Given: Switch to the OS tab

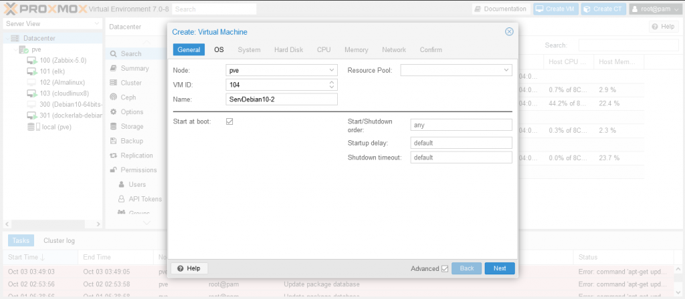Looking at the screenshot, I should click(219, 50).
